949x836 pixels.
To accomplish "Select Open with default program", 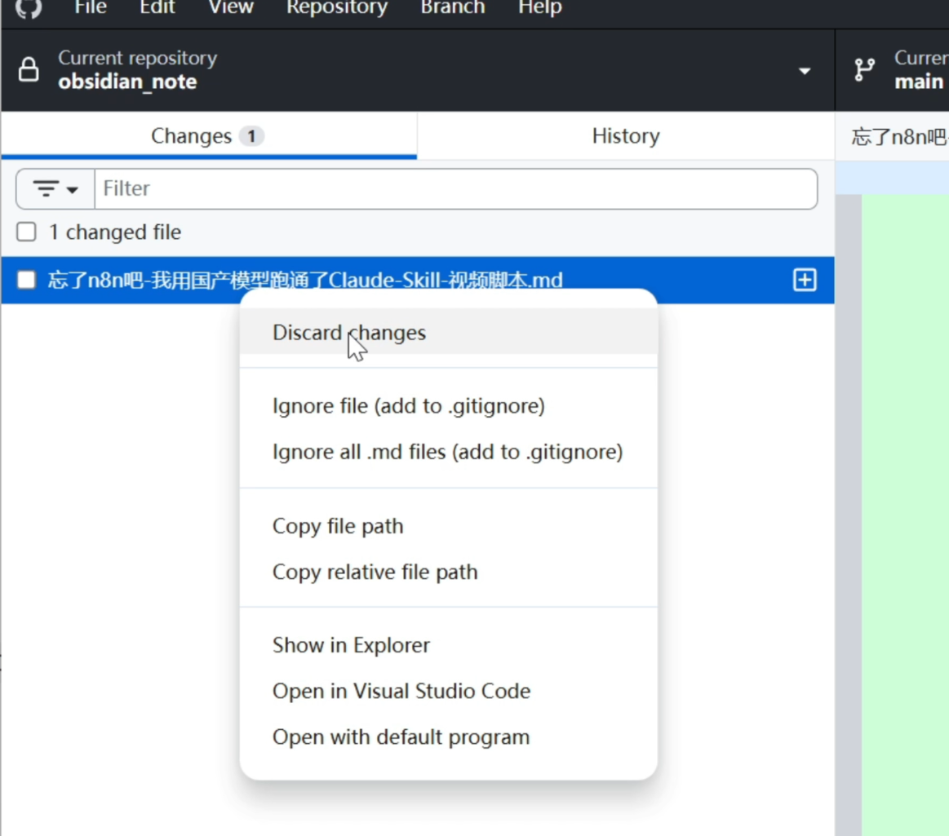I will click(x=449, y=736).
